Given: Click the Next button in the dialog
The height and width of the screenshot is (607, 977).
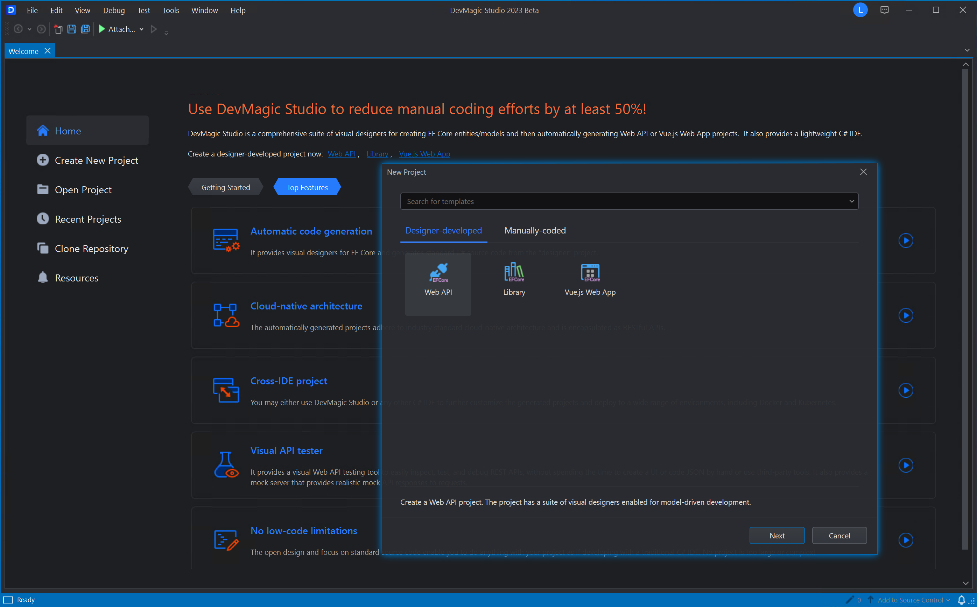Looking at the screenshot, I should tap(777, 536).
